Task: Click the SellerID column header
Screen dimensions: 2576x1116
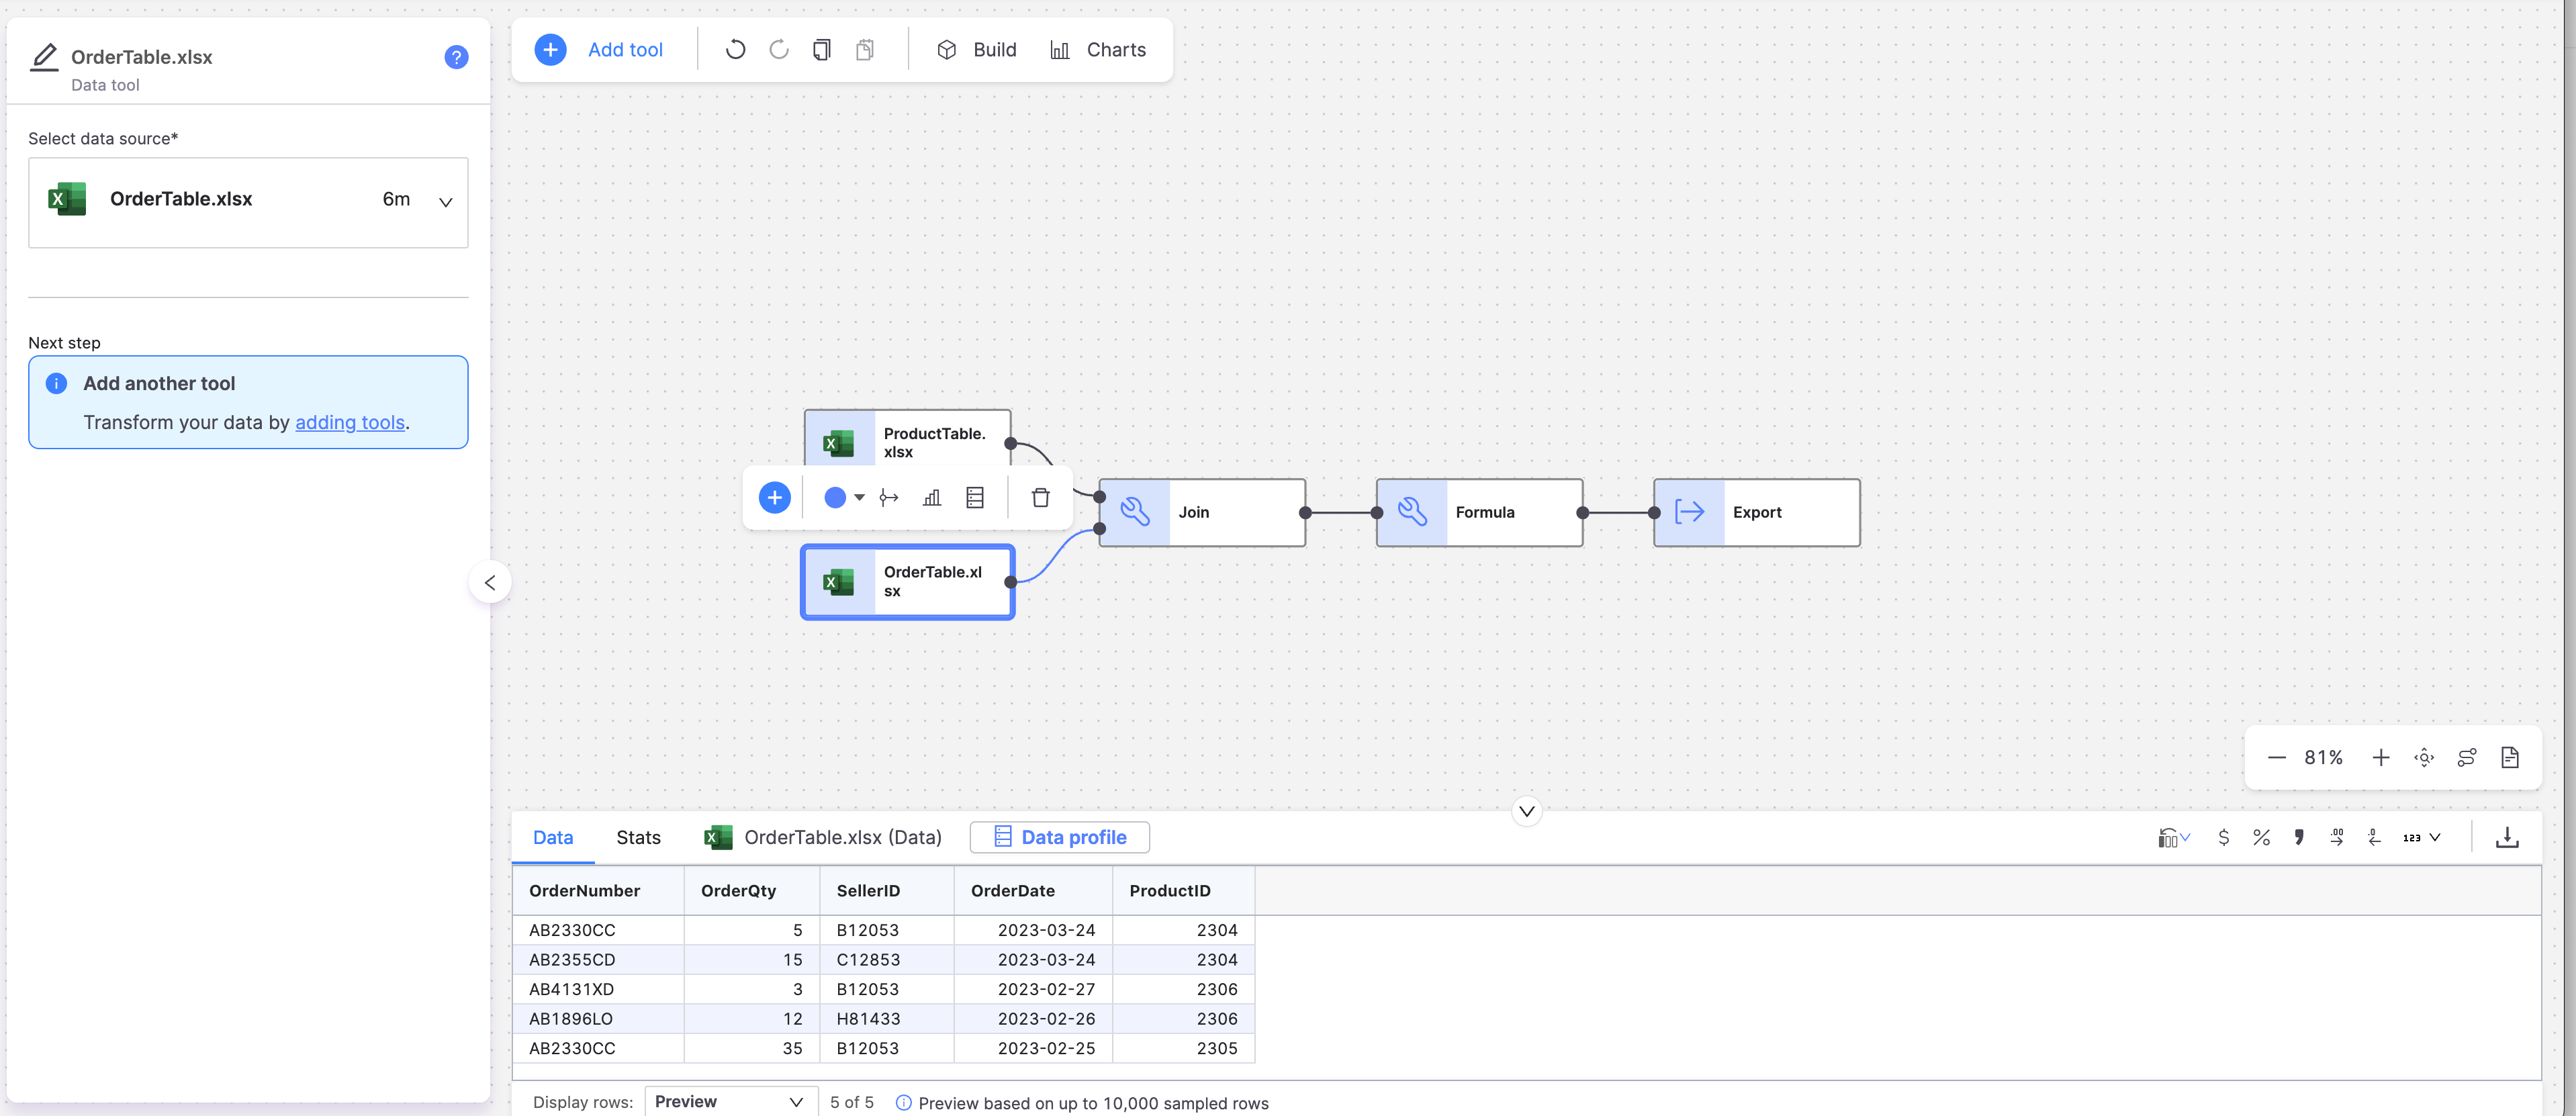Action: (887, 890)
